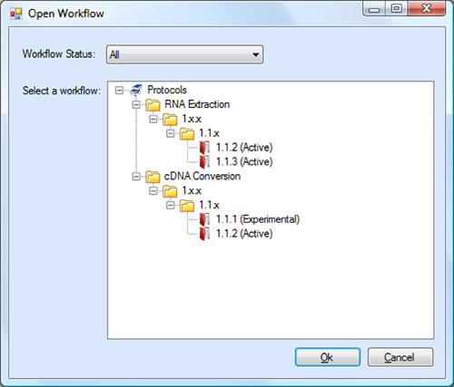Open the Workflow Status dropdown
The width and height of the screenshot is (454, 387).
pyautogui.click(x=184, y=54)
